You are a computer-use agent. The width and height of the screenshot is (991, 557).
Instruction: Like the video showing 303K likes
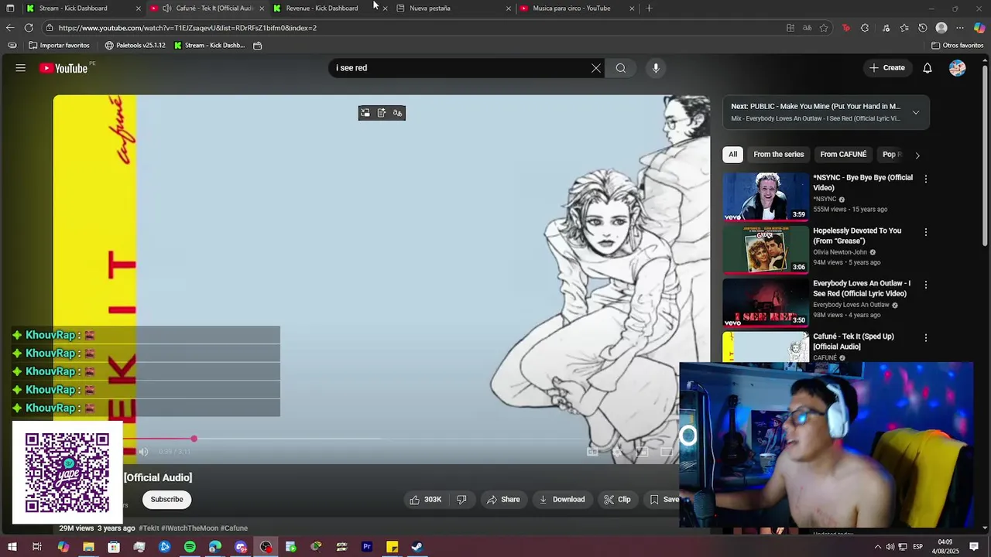click(x=426, y=500)
